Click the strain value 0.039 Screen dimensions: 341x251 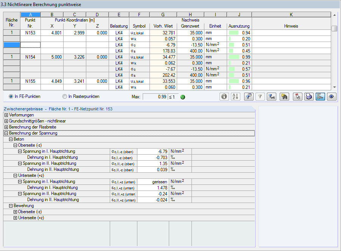pyautogui.click(x=153, y=170)
